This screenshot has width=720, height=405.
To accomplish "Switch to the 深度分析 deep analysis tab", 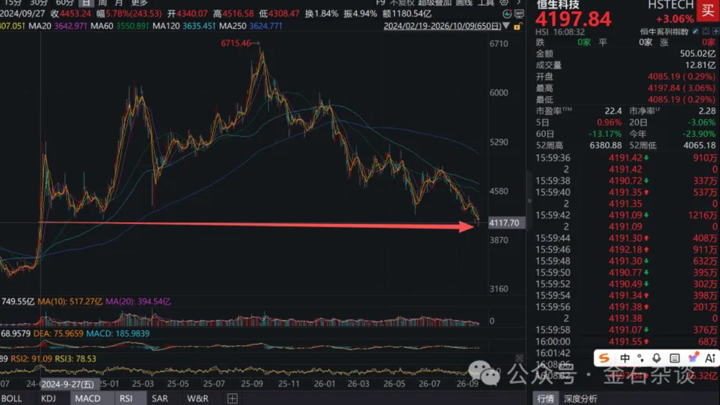I will (581, 398).
